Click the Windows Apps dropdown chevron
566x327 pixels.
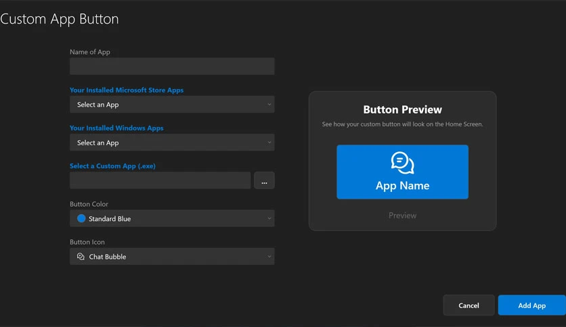pos(269,143)
